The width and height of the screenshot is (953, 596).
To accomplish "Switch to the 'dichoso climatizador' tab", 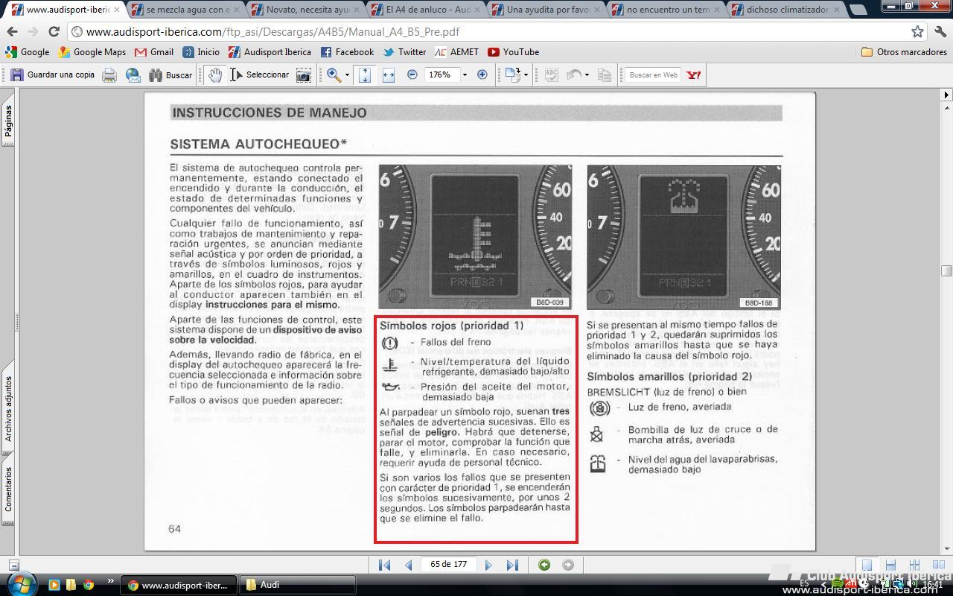I will tap(788, 10).
